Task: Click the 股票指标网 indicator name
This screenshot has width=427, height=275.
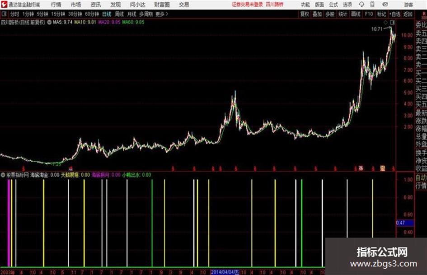Action: point(18,175)
